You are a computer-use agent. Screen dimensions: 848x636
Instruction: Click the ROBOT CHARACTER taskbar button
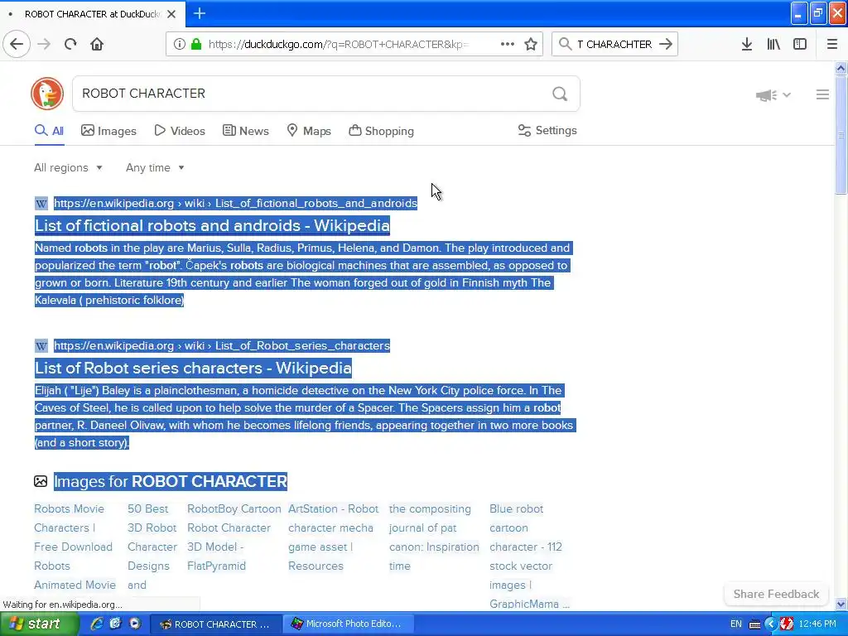[215, 624]
